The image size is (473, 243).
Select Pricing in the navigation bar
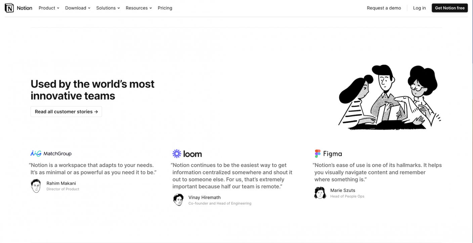(165, 8)
